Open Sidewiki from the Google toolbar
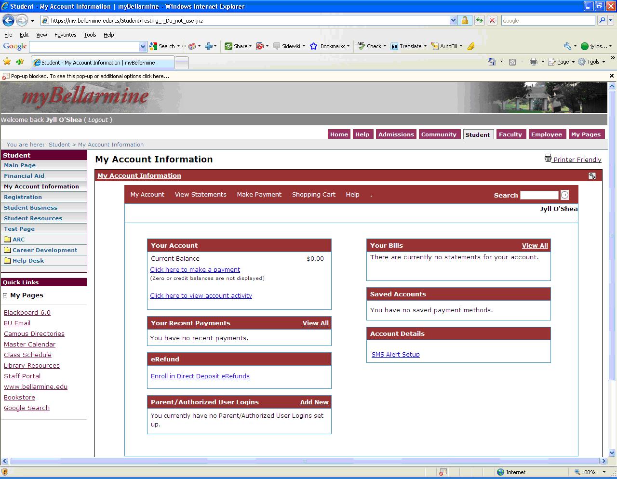Screen dimensions: 617x479 pyautogui.click(x=287, y=46)
